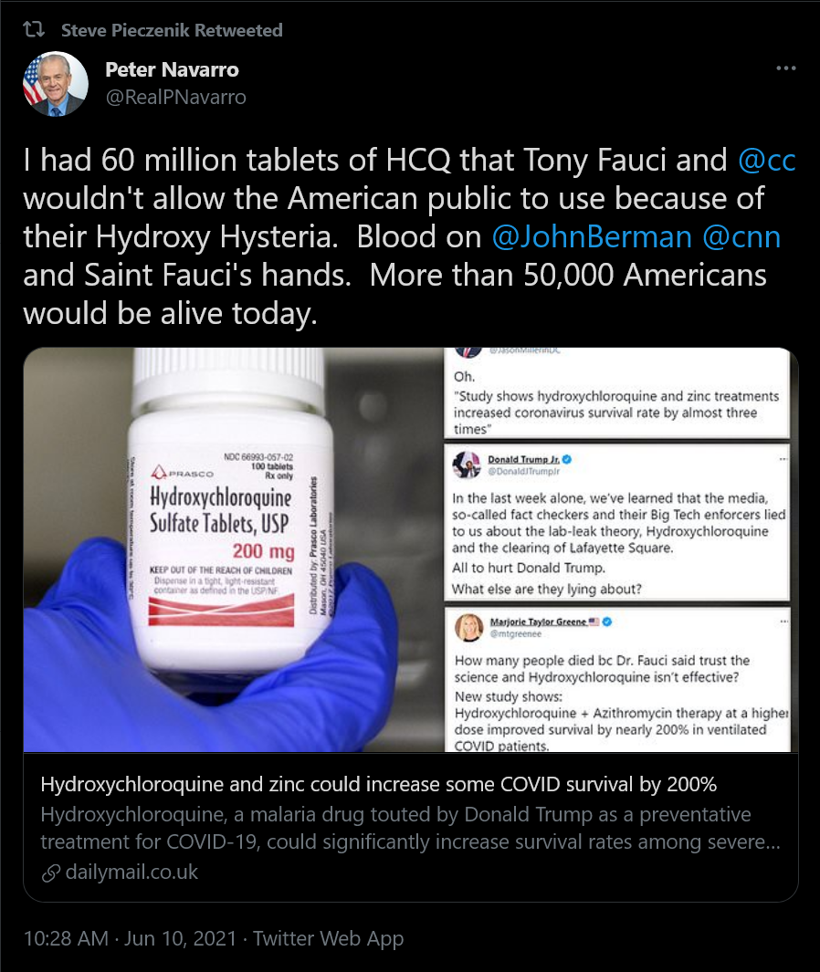
Task: Open the "Hydroxychloroquine and zinc" article headline
Action: (378, 784)
